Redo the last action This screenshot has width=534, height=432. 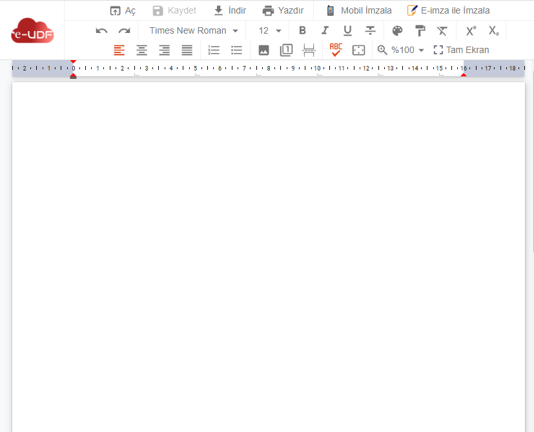pos(125,30)
